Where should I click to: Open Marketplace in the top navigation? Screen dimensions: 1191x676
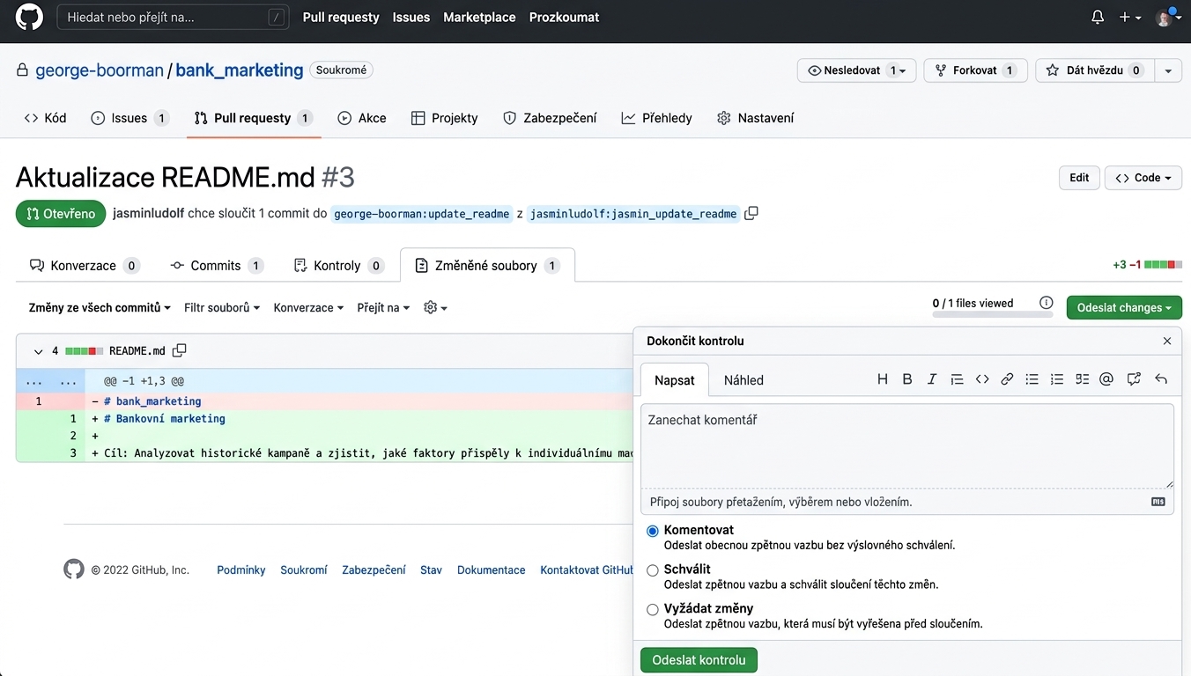pyautogui.click(x=479, y=17)
